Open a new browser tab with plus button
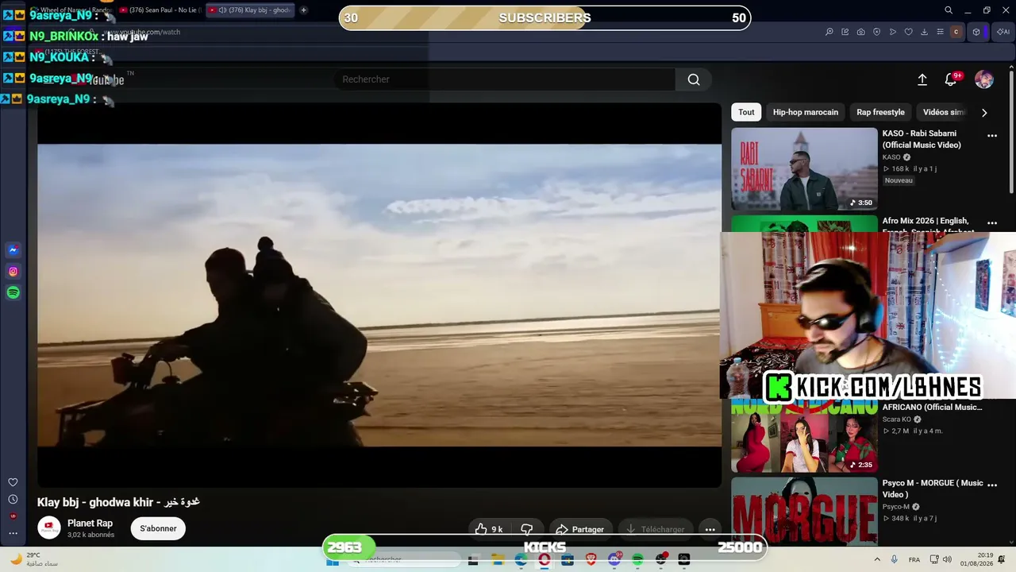The height and width of the screenshot is (572, 1016). tap(303, 10)
